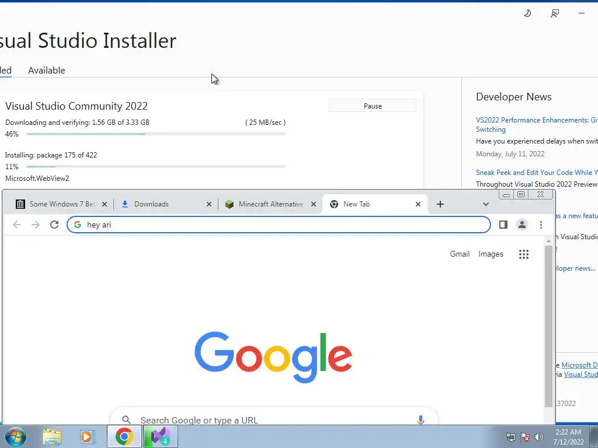The height and width of the screenshot is (448, 598).
Task: Close the Downloads tab
Action: 209,204
